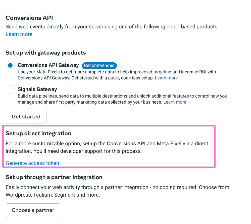251x224 pixels.
Task: Select the Conversions API Gateway radio button
Action: pos(10,66)
